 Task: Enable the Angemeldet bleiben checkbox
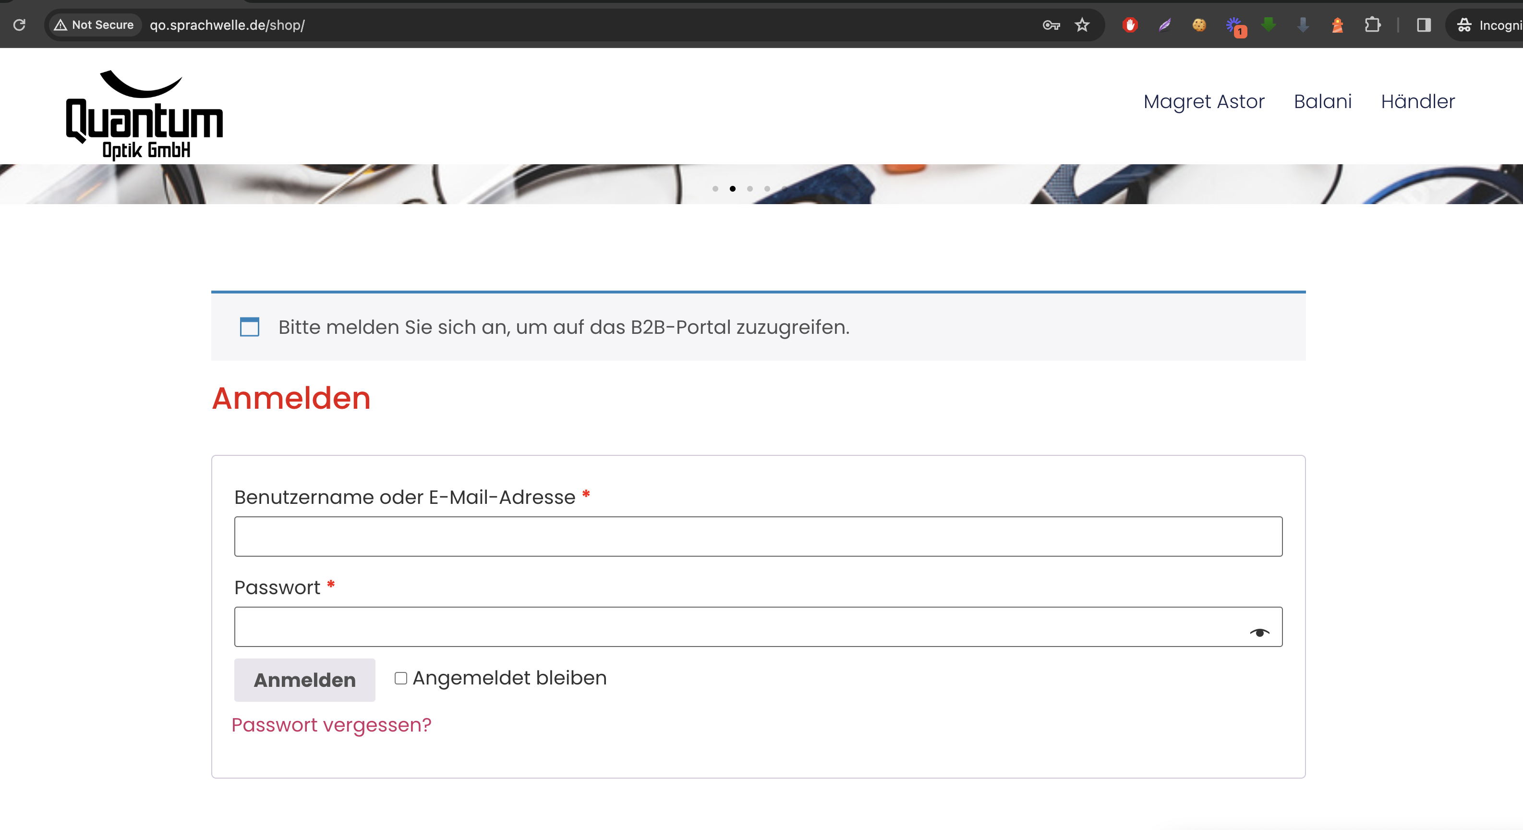401,678
